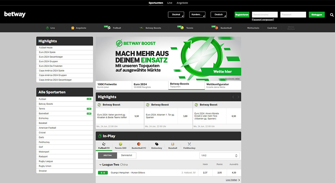Select the 100€ Freiwette banner tab
Viewport: 335px width, 183px height.
pos(114,85)
